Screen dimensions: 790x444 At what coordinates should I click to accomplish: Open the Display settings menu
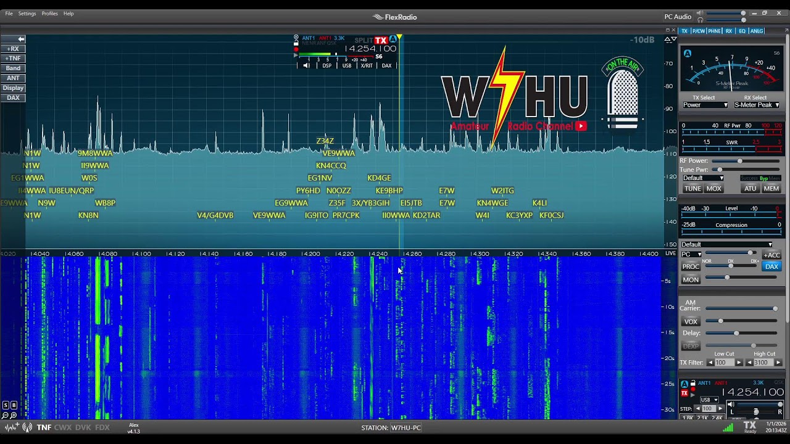(x=13, y=88)
